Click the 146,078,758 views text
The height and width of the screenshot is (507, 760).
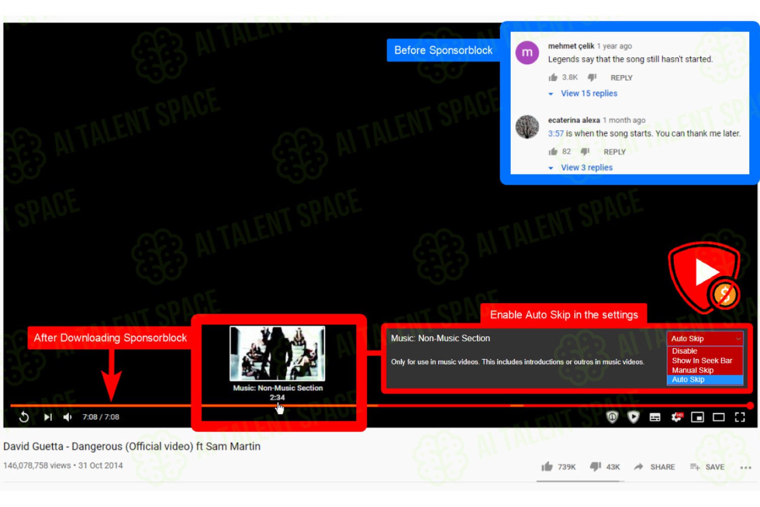tap(37, 465)
